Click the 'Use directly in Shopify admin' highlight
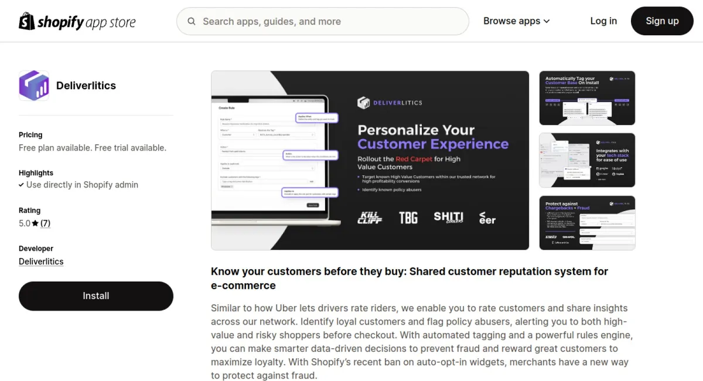The height and width of the screenshot is (381, 703). point(79,185)
